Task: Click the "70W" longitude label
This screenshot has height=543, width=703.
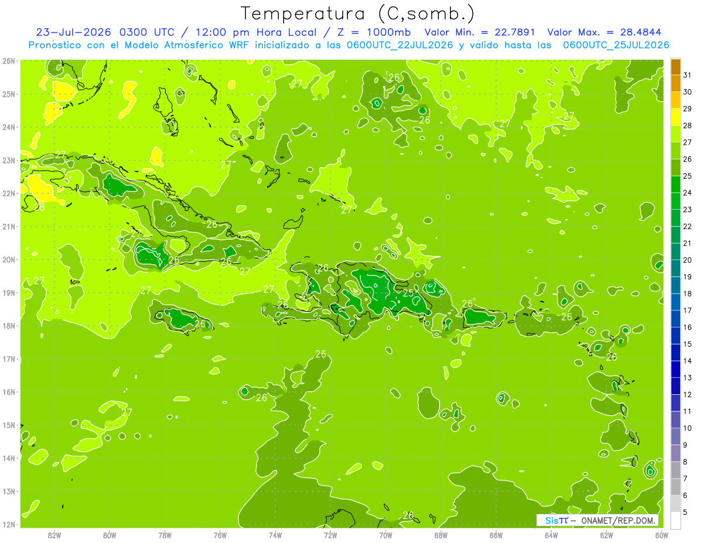Action: point(385,535)
